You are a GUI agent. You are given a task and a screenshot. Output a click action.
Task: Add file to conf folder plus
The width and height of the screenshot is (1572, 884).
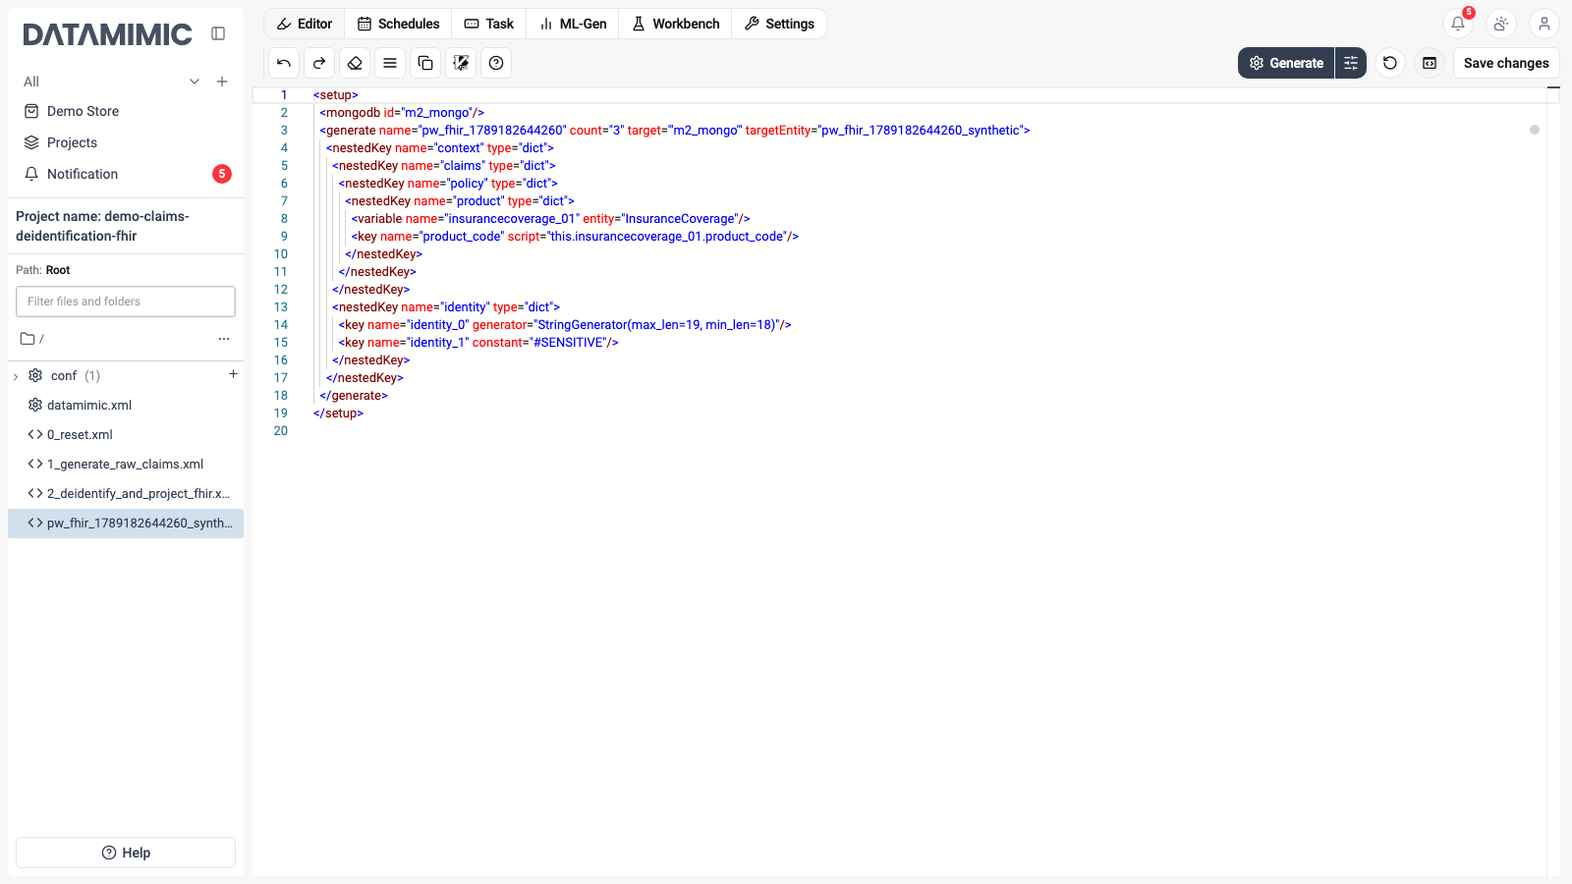(x=233, y=374)
